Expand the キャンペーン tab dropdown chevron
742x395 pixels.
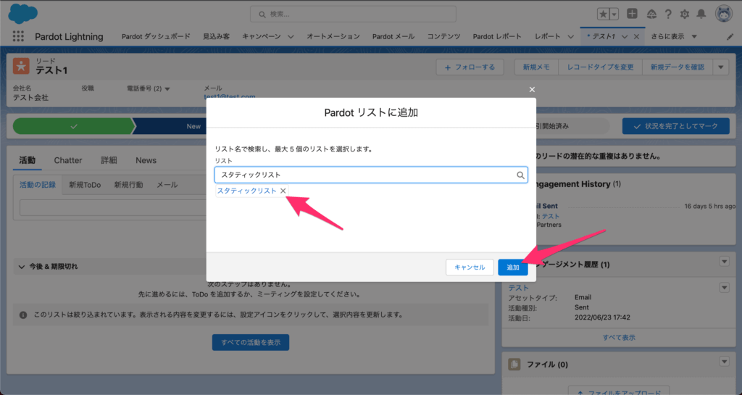click(291, 37)
